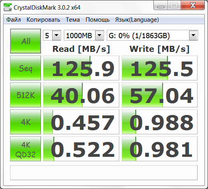Open the Помощь menu
Viewport: 208px width, 189px height.
[x=98, y=20]
